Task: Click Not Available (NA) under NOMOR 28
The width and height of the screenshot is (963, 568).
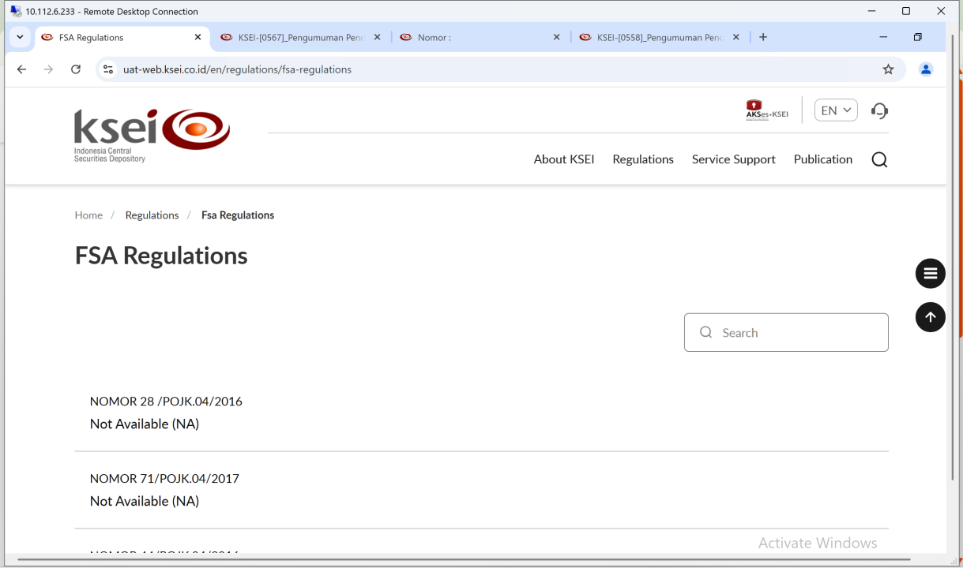Action: 145,424
